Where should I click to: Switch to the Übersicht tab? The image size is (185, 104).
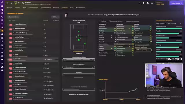pos(10,8)
